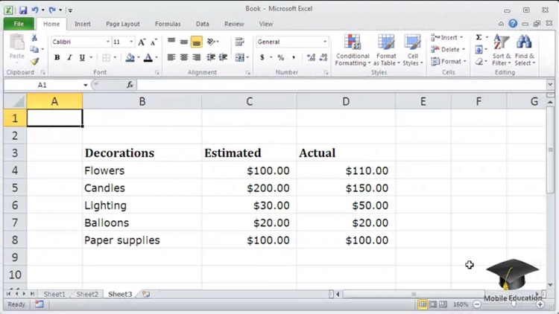Switch to the Formulas tab

(168, 24)
